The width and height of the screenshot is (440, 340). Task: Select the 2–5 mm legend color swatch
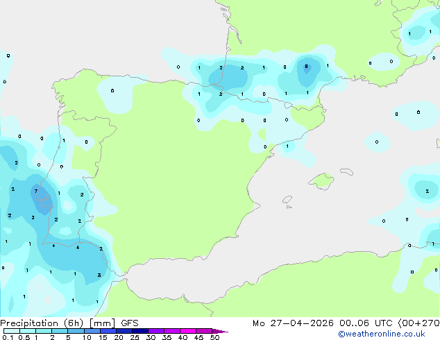60,331
